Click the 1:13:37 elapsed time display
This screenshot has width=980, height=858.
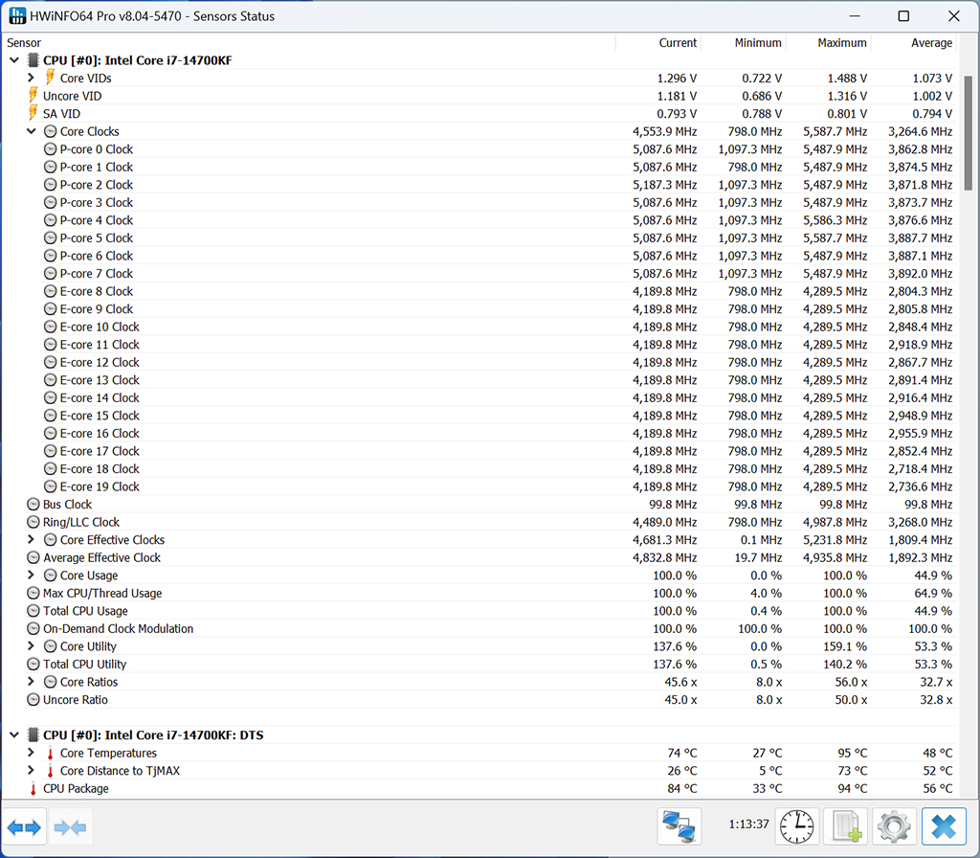(x=748, y=824)
